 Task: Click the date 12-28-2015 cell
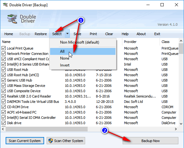pyautogui.click(x=105, y=102)
